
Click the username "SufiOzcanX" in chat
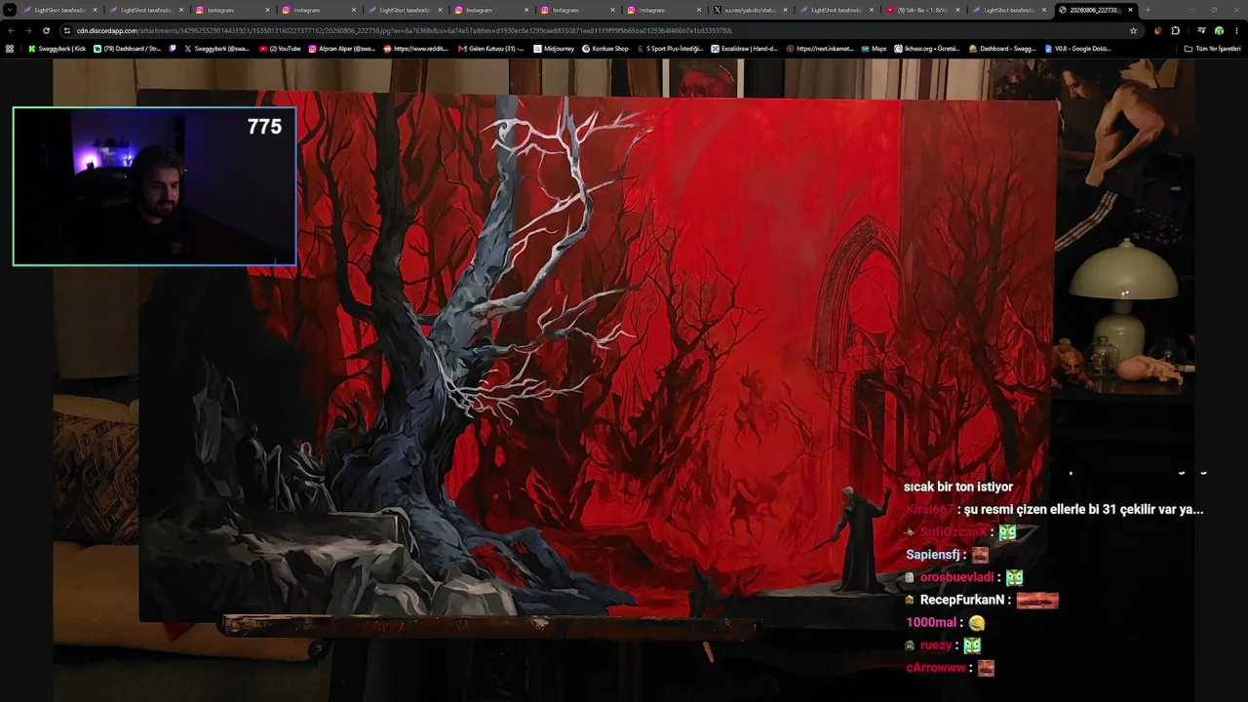pyautogui.click(x=952, y=532)
